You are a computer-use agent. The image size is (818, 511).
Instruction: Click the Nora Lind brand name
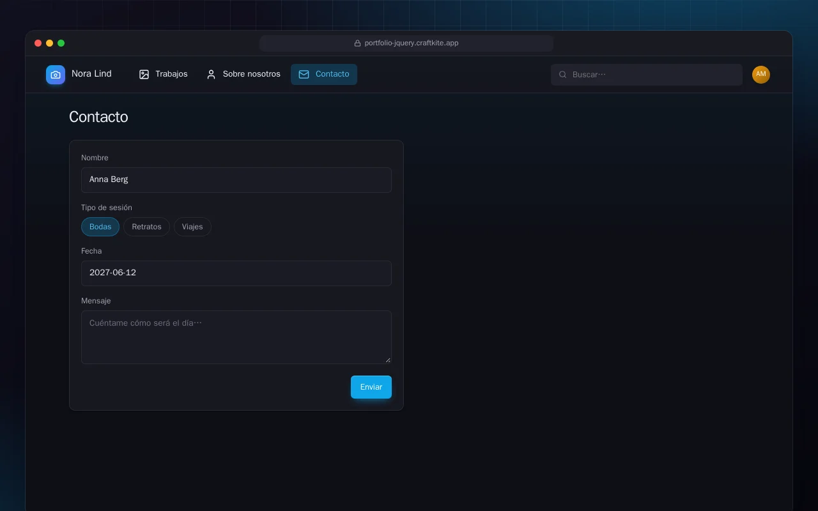click(91, 74)
